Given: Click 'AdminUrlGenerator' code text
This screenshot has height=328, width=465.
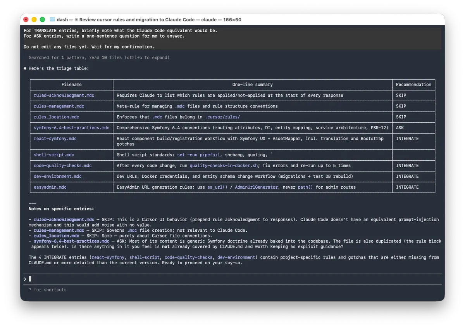Looking at the screenshot, I should coord(256,187).
